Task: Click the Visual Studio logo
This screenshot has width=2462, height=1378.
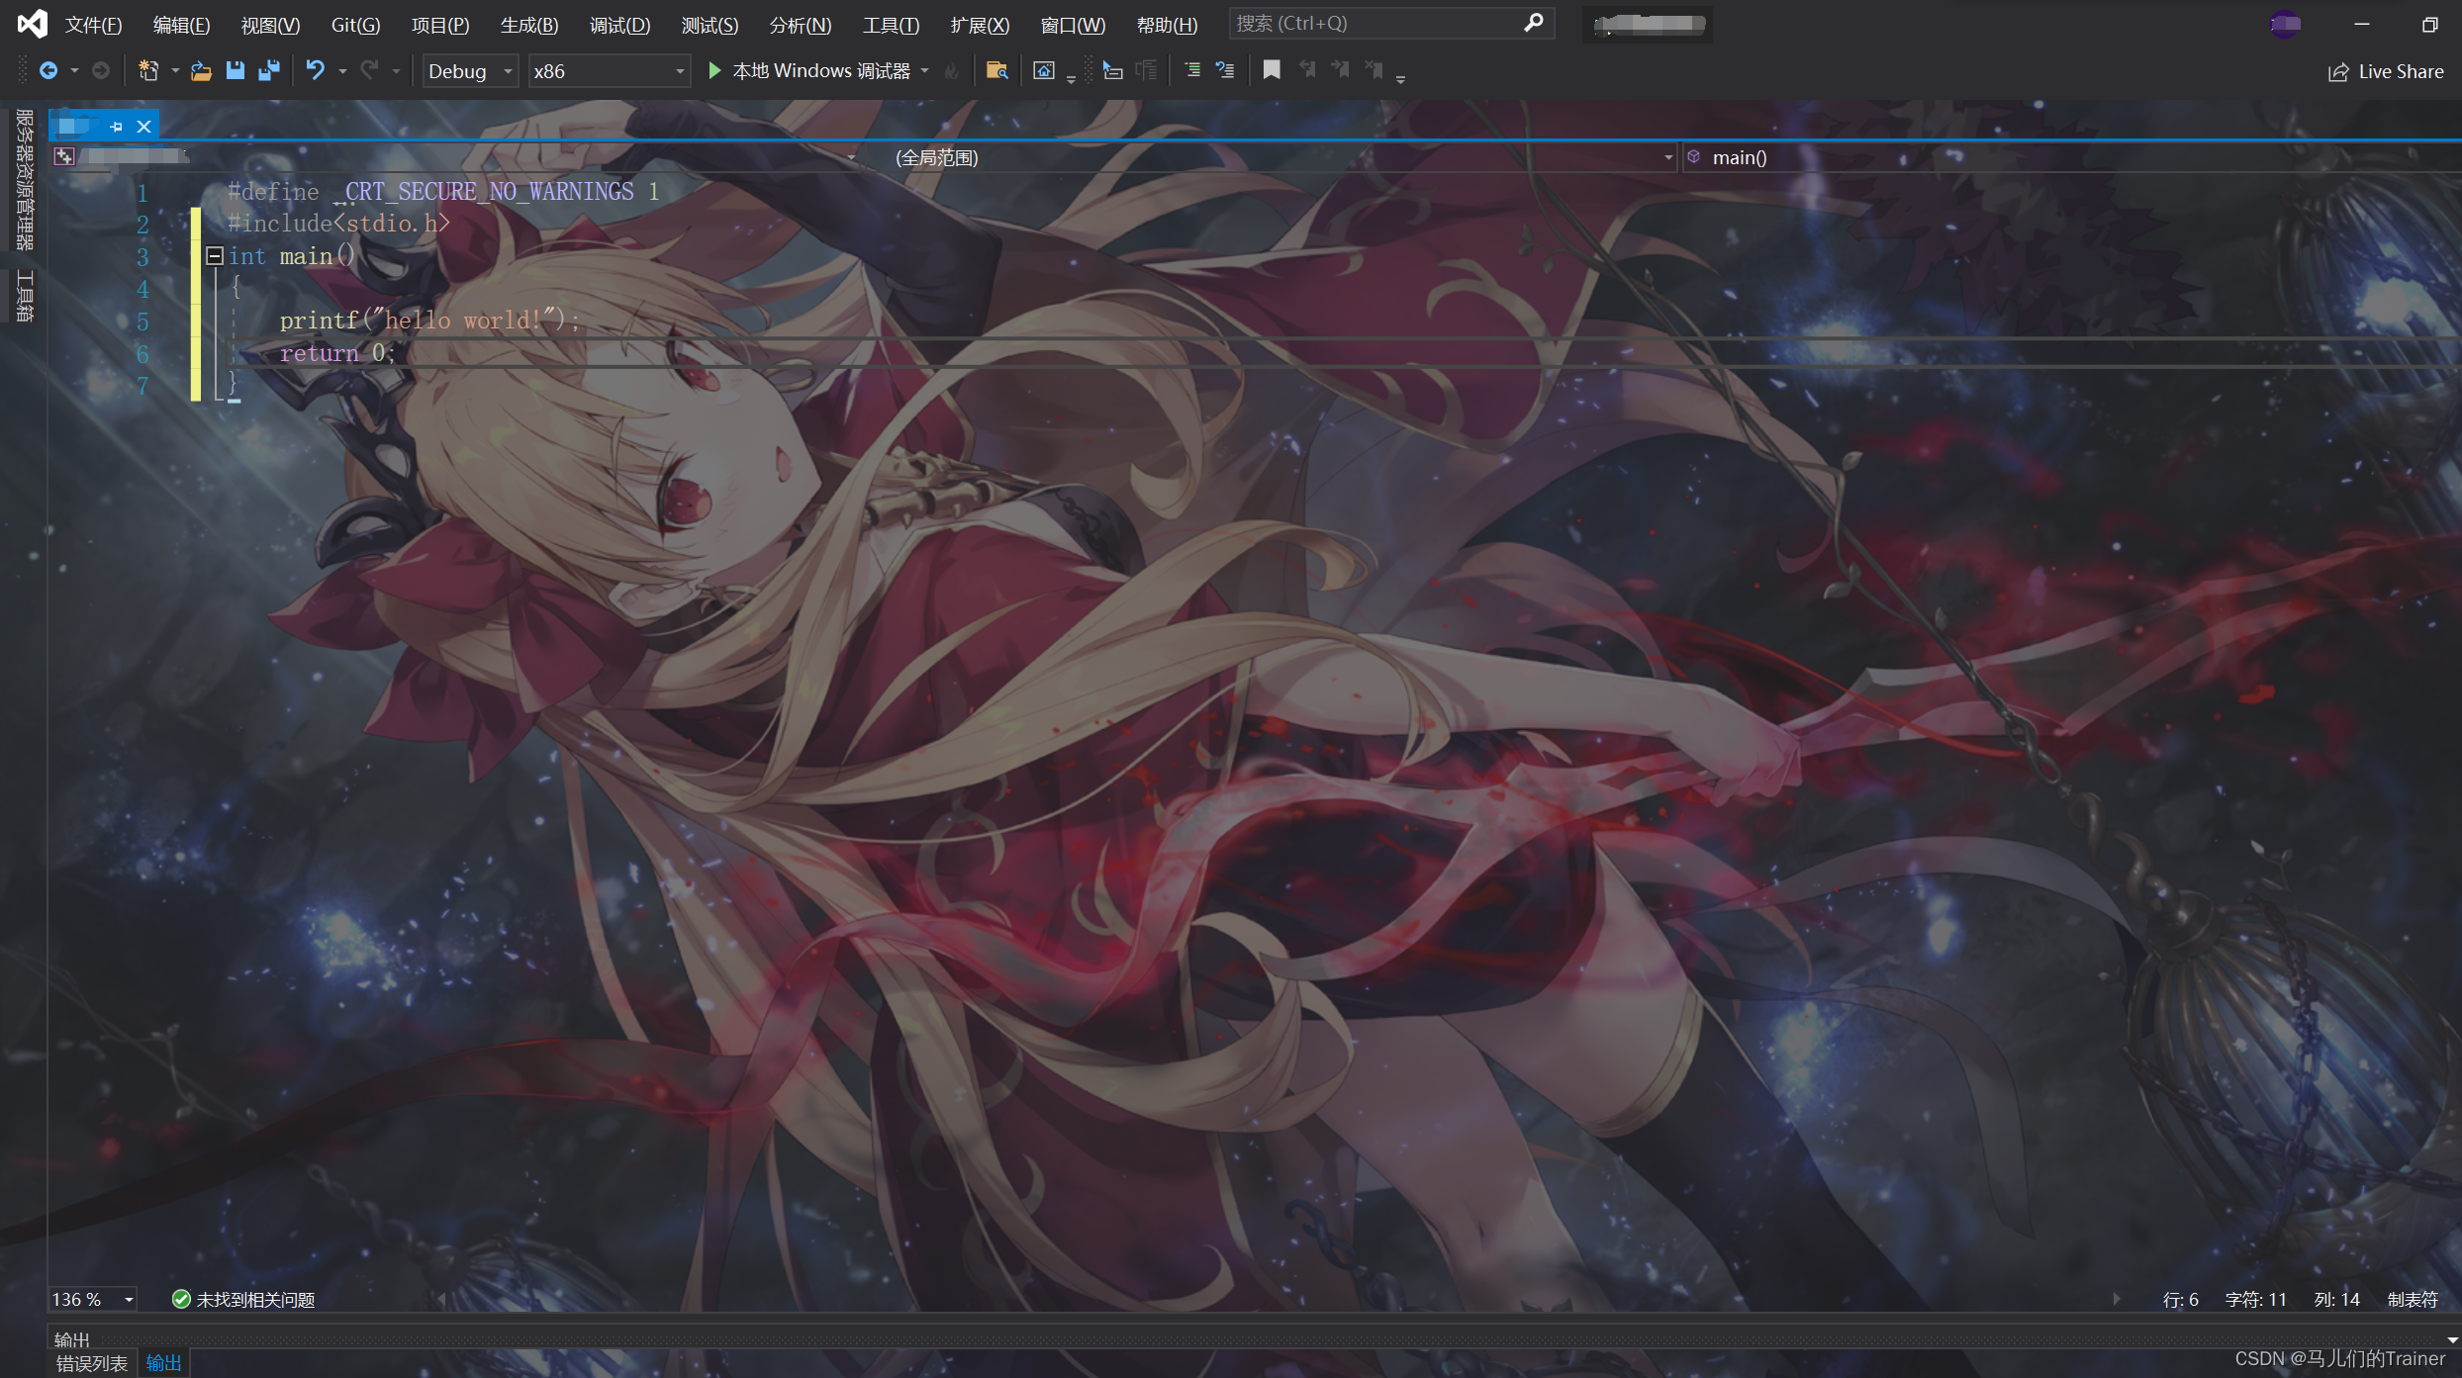Action: pos(32,24)
